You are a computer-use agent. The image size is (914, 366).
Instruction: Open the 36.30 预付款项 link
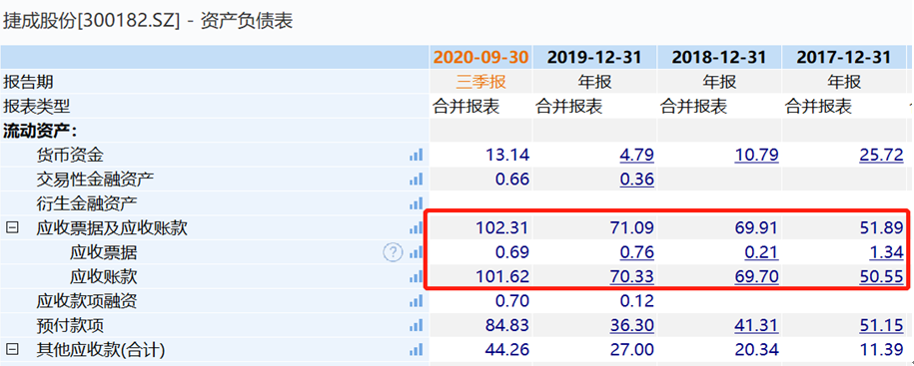click(x=632, y=326)
